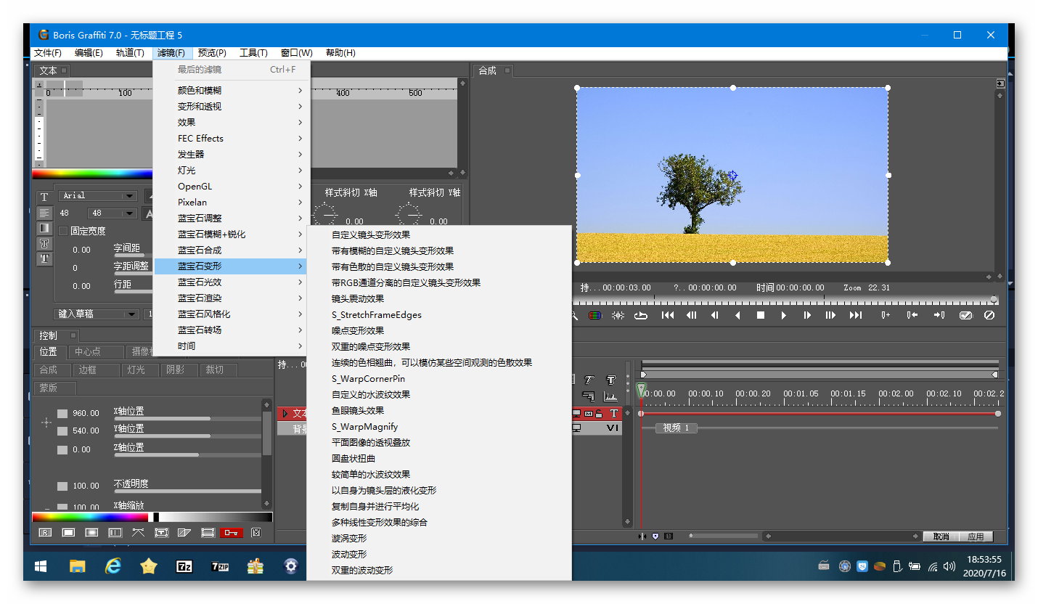Click the Stop playback button
1038x604 pixels.
point(761,315)
